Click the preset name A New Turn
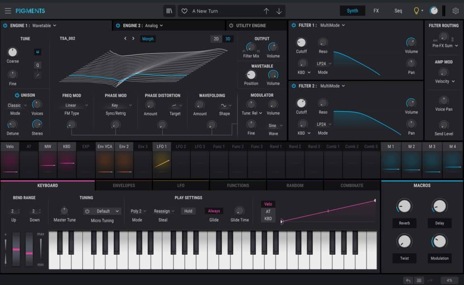The width and height of the screenshot is (464, 285). click(x=205, y=11)
